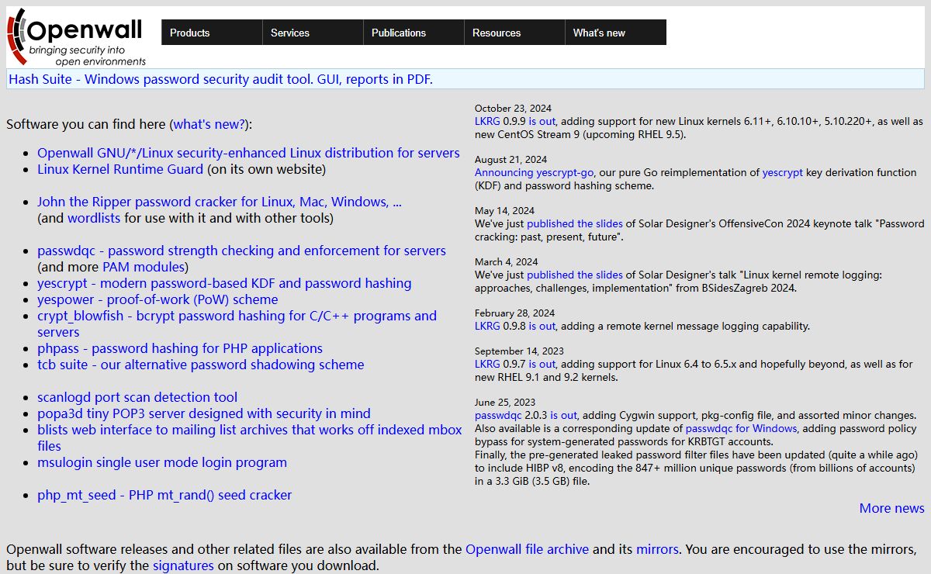Click passwdqc link in June 25, 2023 news
931x574 pixels.
point(498,415)
